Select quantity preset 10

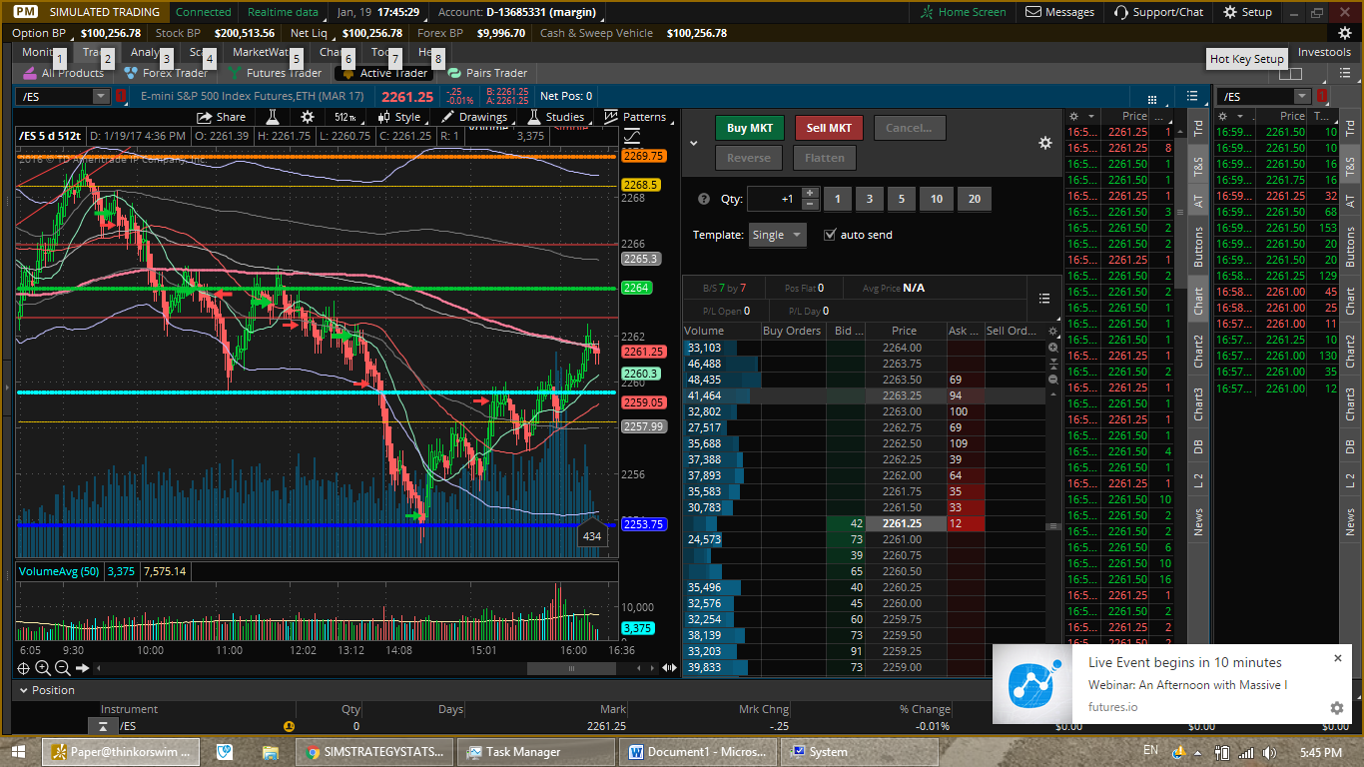(x=936, y=199)
